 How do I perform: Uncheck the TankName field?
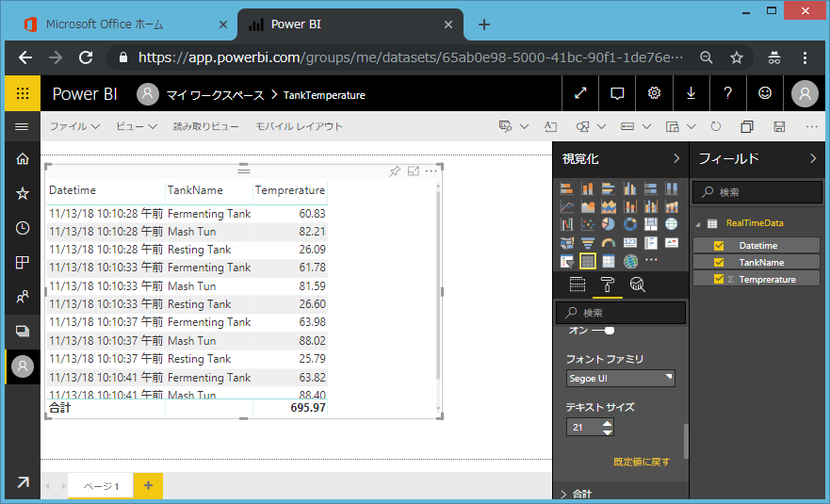pyautogui.click(x=719, y=263)
